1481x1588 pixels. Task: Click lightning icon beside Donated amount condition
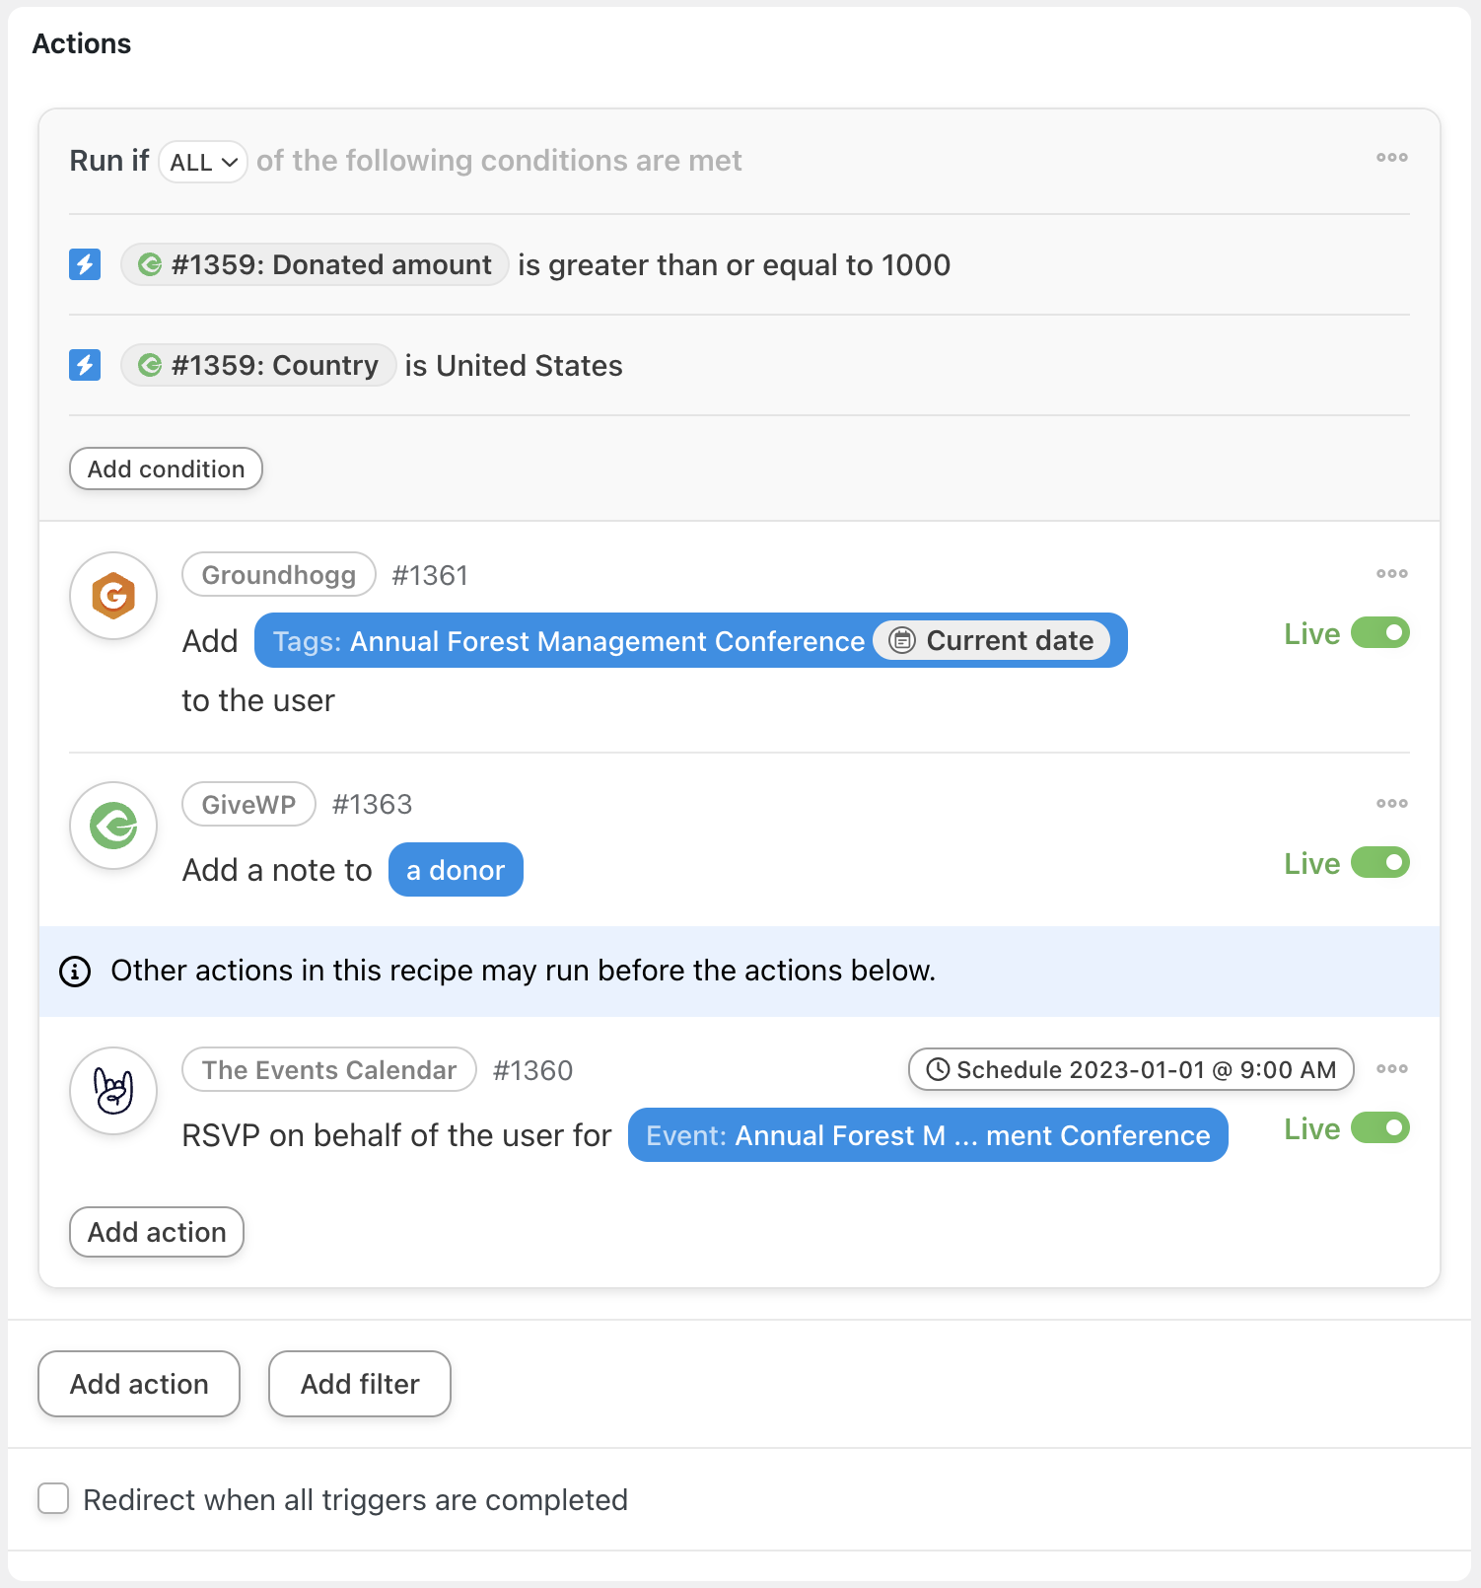click(x=85, y=264)
